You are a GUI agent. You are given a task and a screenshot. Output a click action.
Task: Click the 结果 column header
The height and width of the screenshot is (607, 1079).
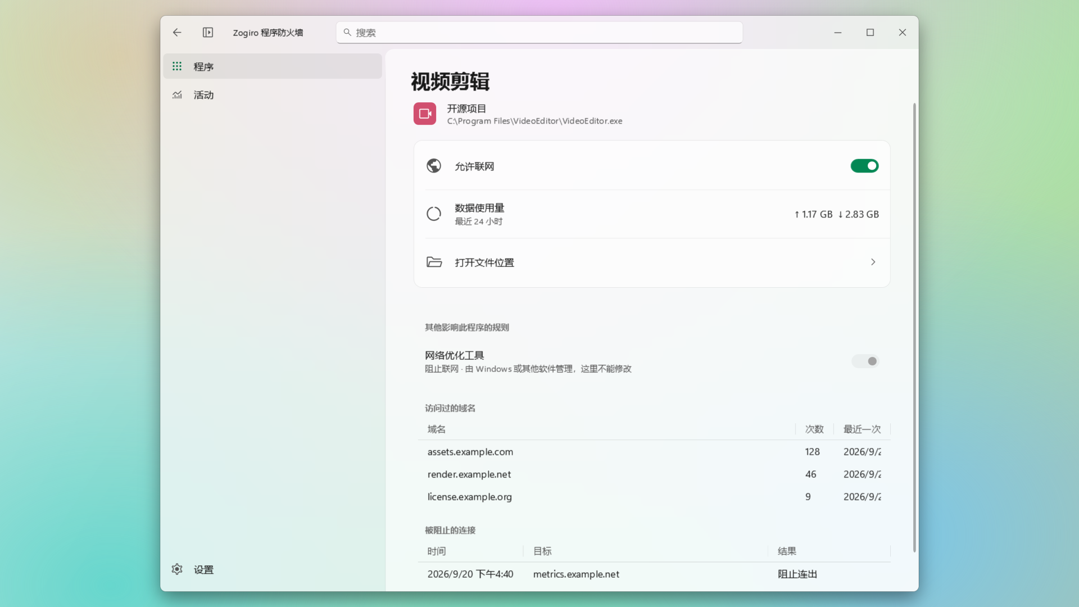point(829,551)
